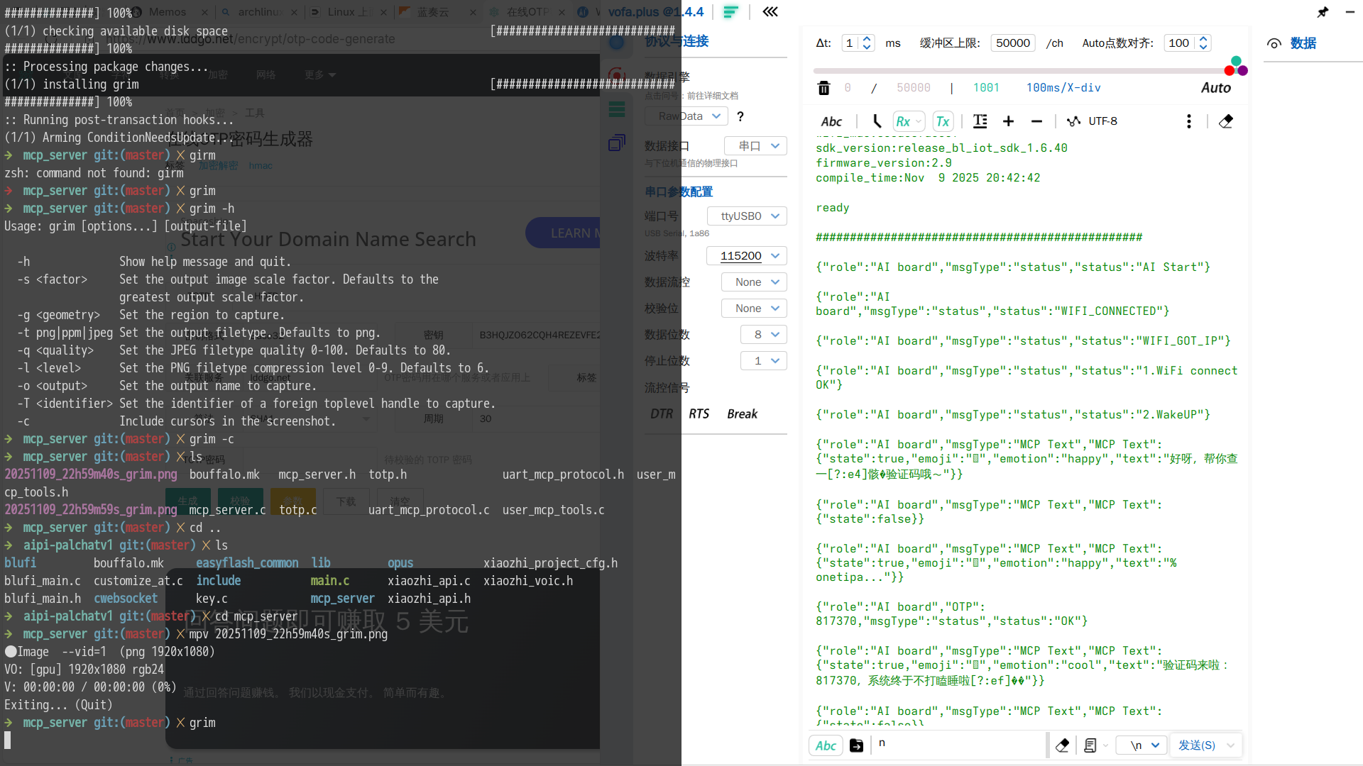Click the trash icon to clear buffer
Image resolution: width=1363 pixels, height=766 pixels.
click(823, 88)
